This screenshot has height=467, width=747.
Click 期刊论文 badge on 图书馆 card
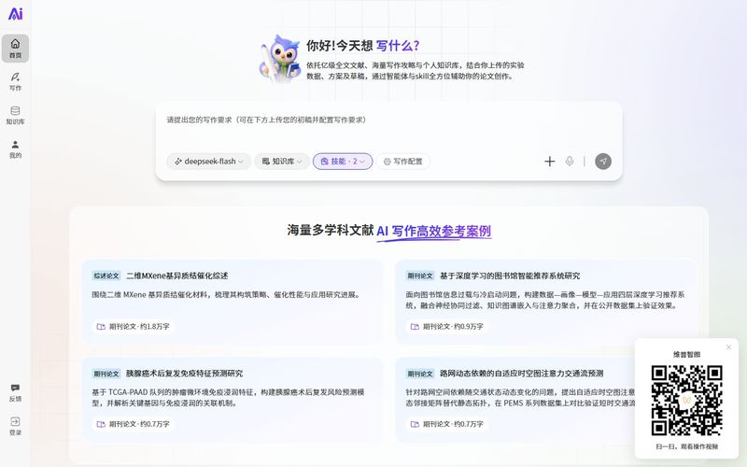419,276
